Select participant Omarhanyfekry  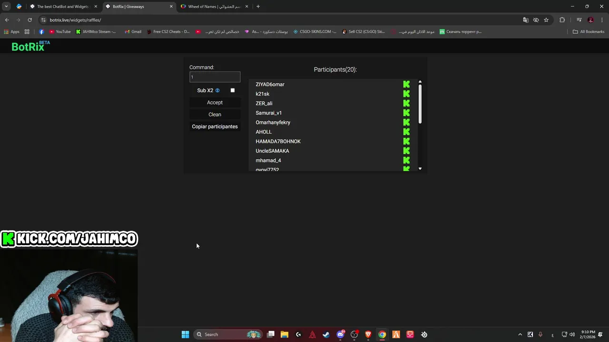pyautogui.click(x=273, y=122)
